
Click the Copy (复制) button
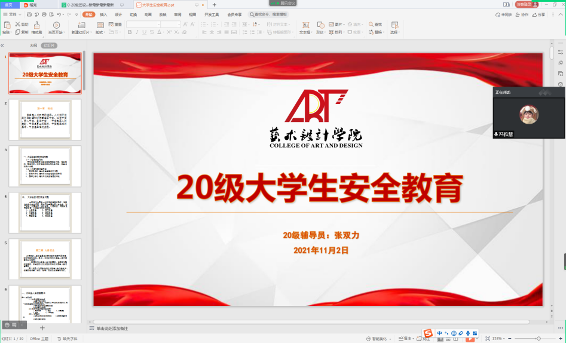tap(22, 32)
